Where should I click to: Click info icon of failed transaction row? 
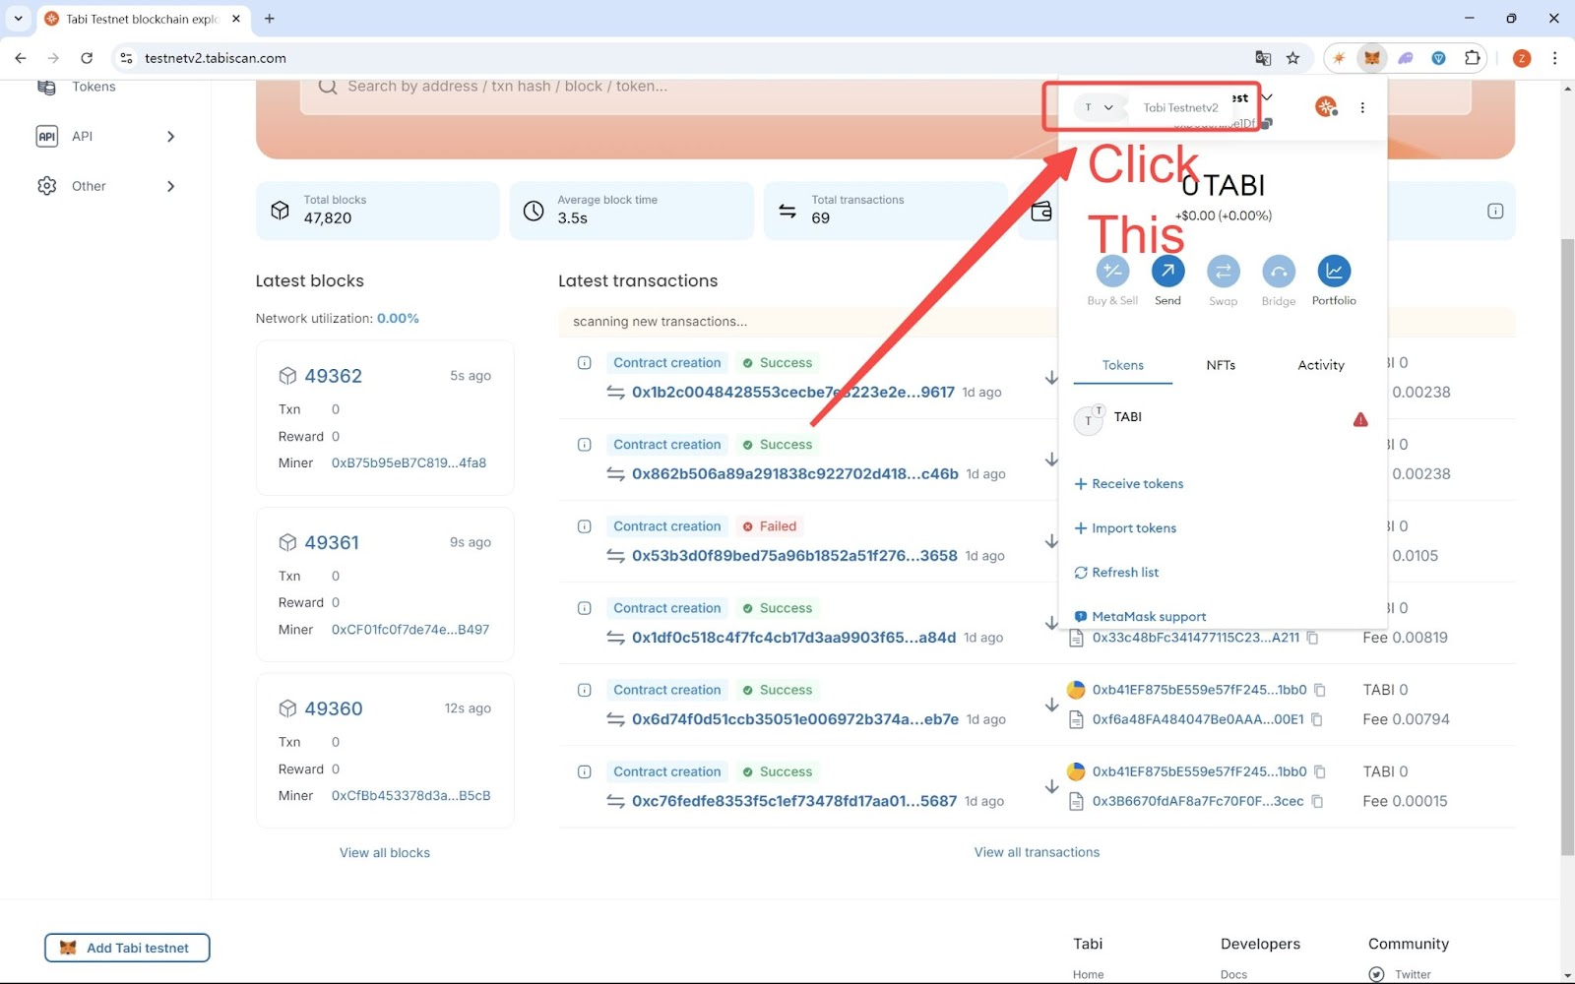(x=584, y=526)
